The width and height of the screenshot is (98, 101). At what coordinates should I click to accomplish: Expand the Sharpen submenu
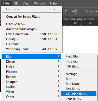(31, 81)
